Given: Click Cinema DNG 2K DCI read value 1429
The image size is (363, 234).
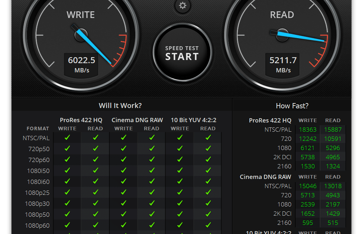Looking at the screenshot, I should pos(333,214).
